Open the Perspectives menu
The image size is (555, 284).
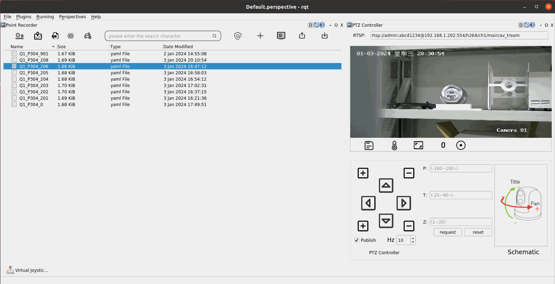point(72,17)
